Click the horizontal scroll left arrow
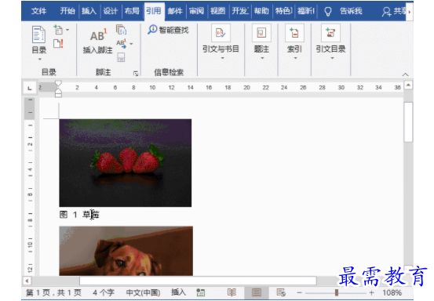The width and height of the screenshot is (434, 301). [27, 281]
